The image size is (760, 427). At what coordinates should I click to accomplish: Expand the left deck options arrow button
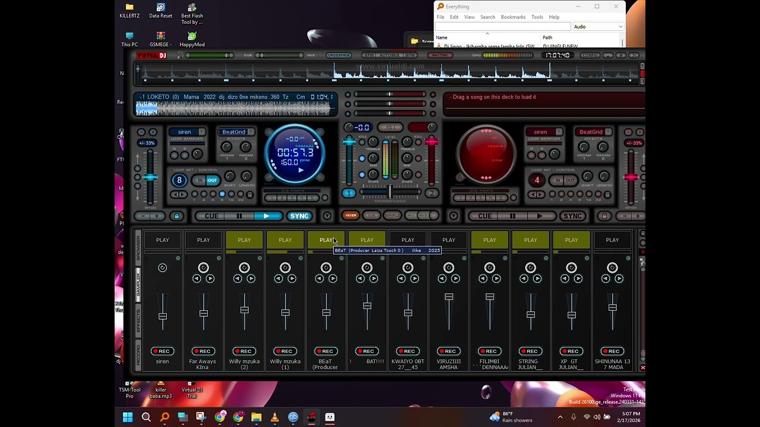[327, 216]
